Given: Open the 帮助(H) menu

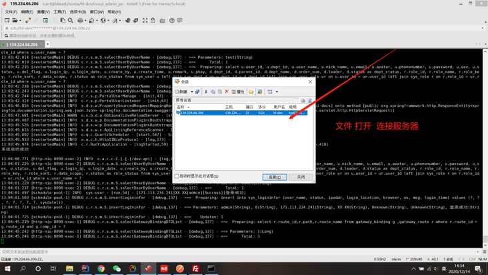Looking at the screenshot, I should point(114,12).
